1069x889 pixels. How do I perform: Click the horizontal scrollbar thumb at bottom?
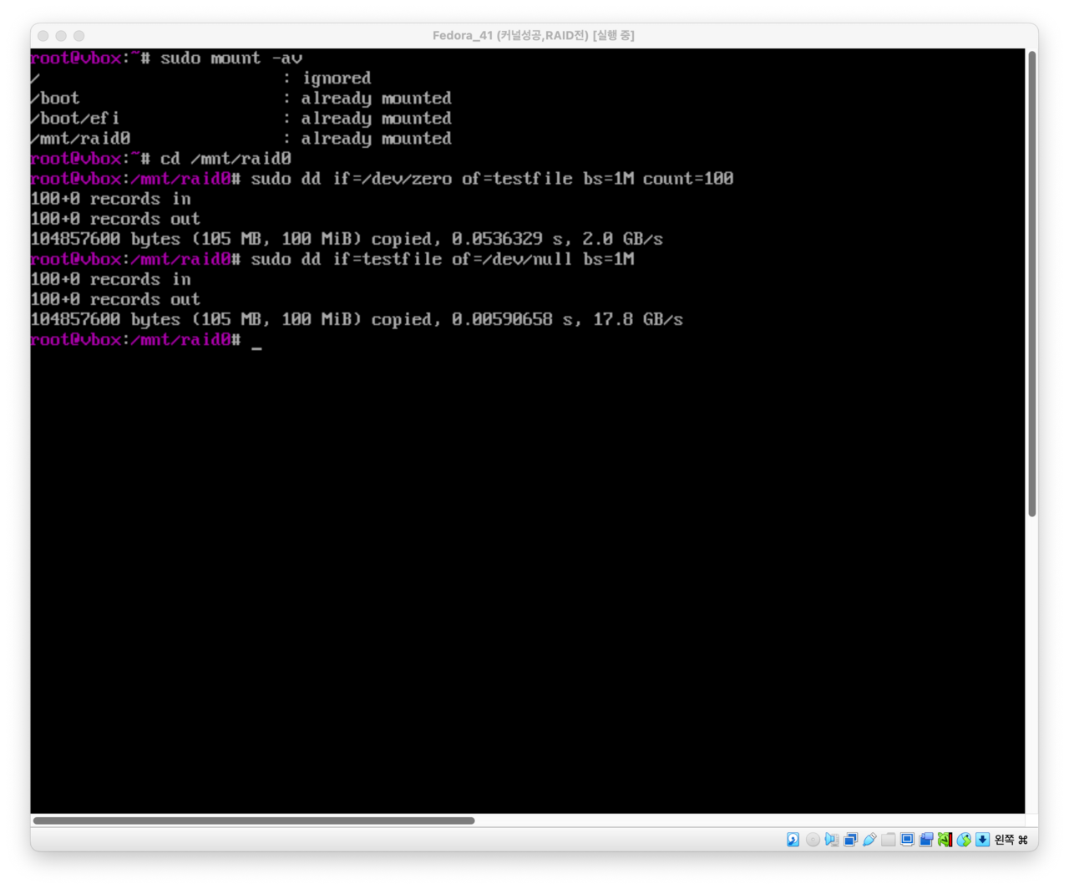tap(253, 820)
